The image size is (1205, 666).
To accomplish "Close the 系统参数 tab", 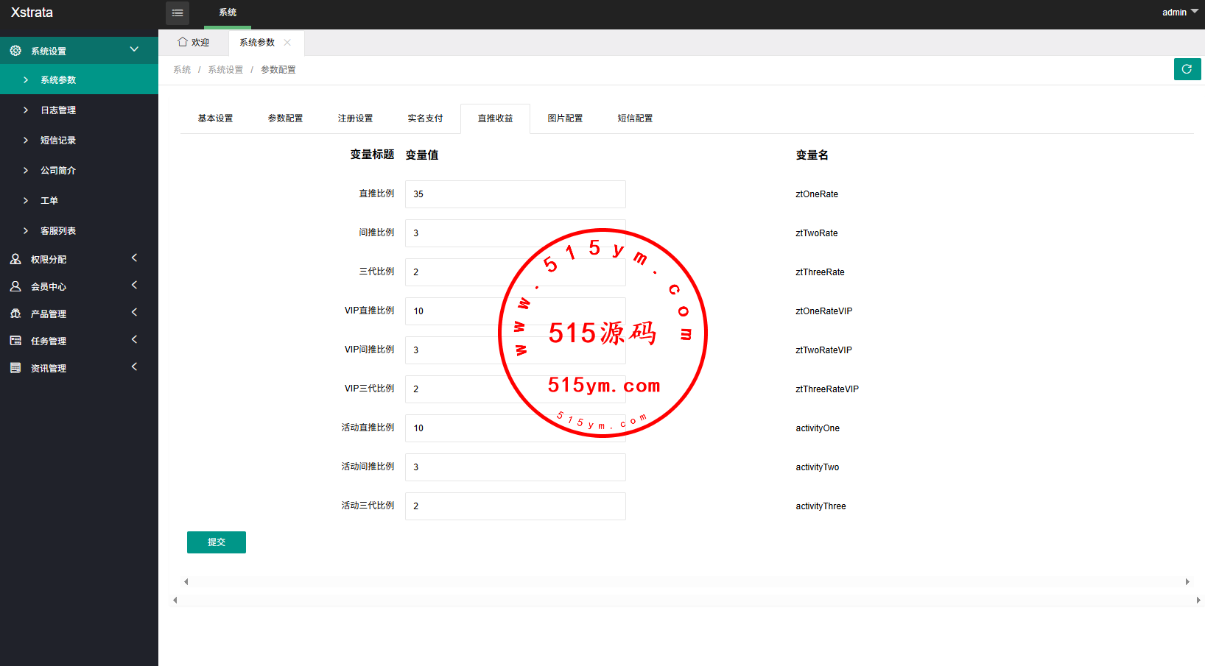I will [287, 43].
